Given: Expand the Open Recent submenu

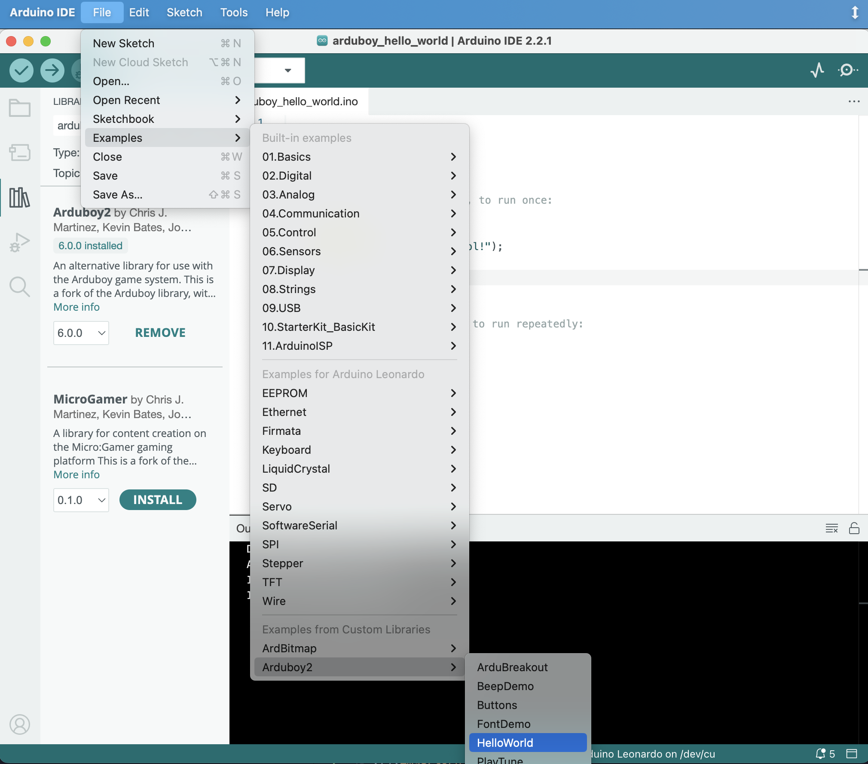Looking at the screenshot, I should pyautogui.click(x=167, y=100).
